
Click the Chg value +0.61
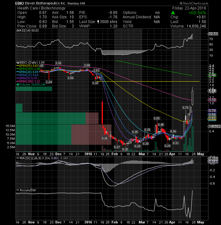pos(201,17)
